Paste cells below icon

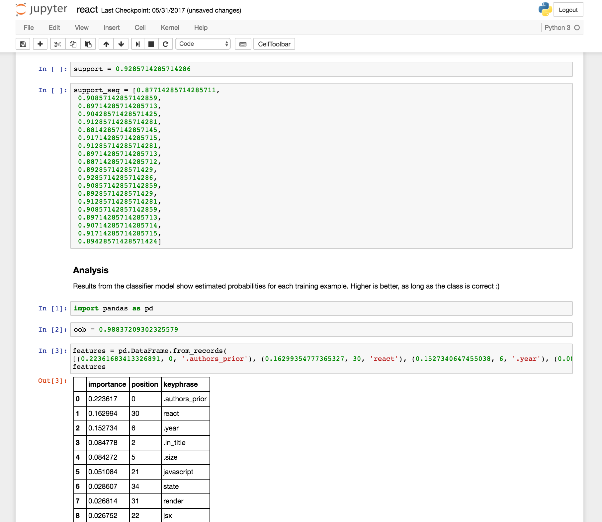click(88, 44)
